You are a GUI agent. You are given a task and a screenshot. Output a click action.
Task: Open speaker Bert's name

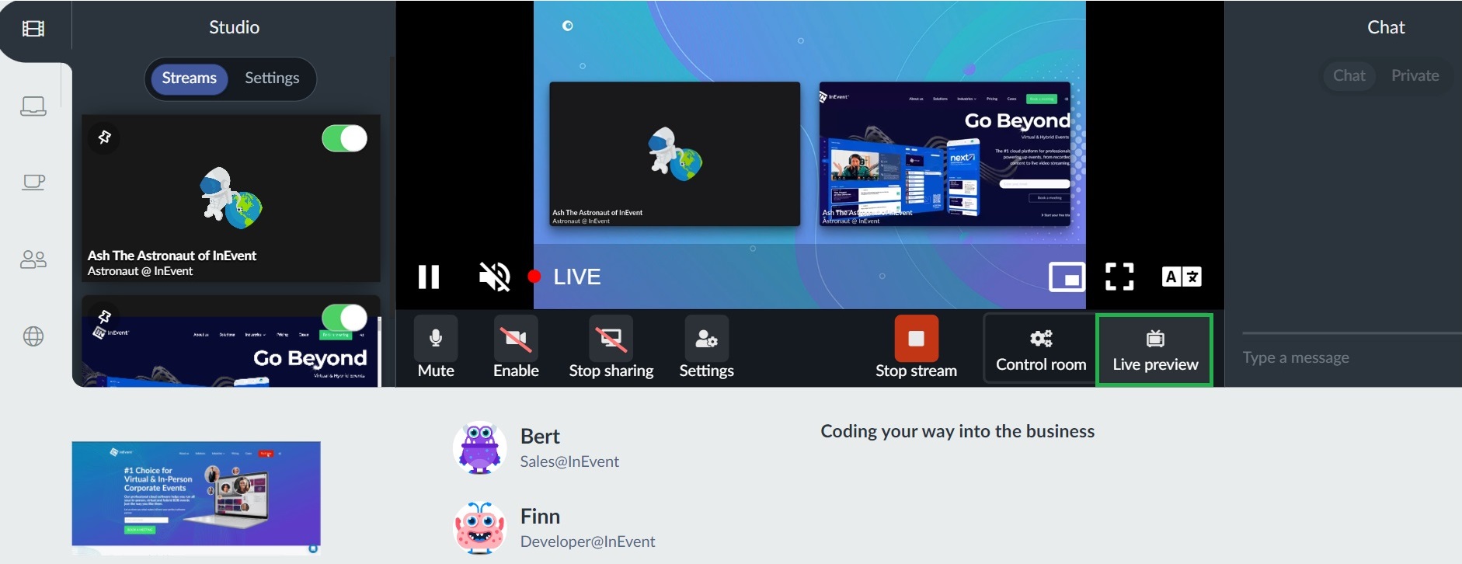pyautogui.click(x=540, y=437)
